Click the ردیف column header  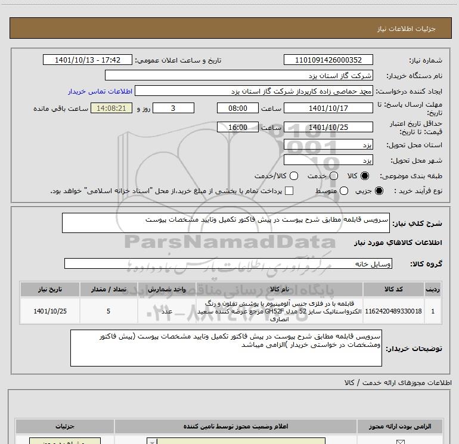433,289
